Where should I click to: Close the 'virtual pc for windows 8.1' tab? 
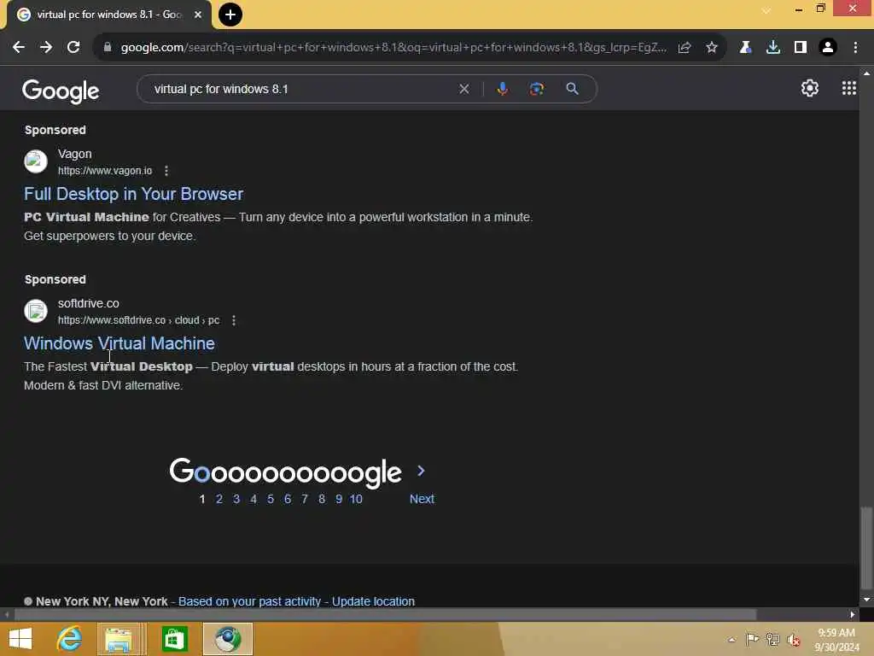(197, 15)
